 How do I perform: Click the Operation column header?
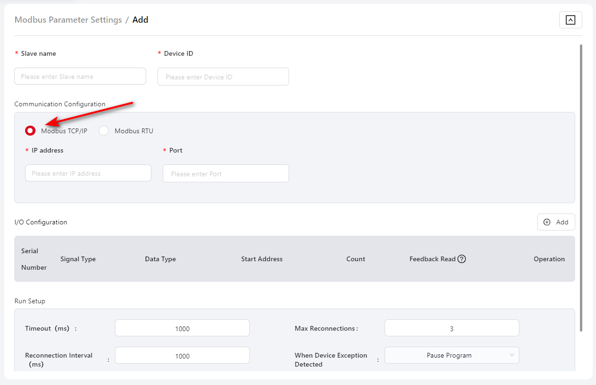(549, 259)
